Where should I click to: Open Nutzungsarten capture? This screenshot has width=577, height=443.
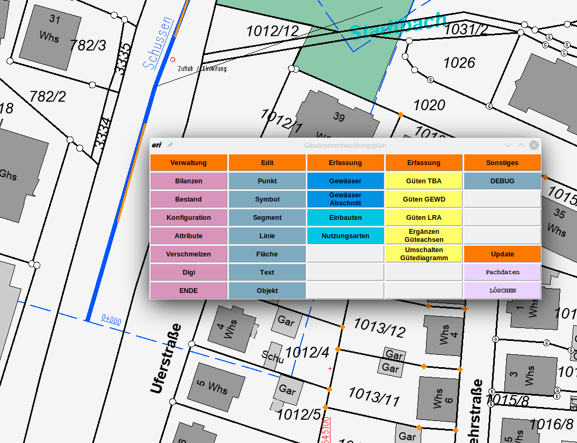click(x=345, y=236)
